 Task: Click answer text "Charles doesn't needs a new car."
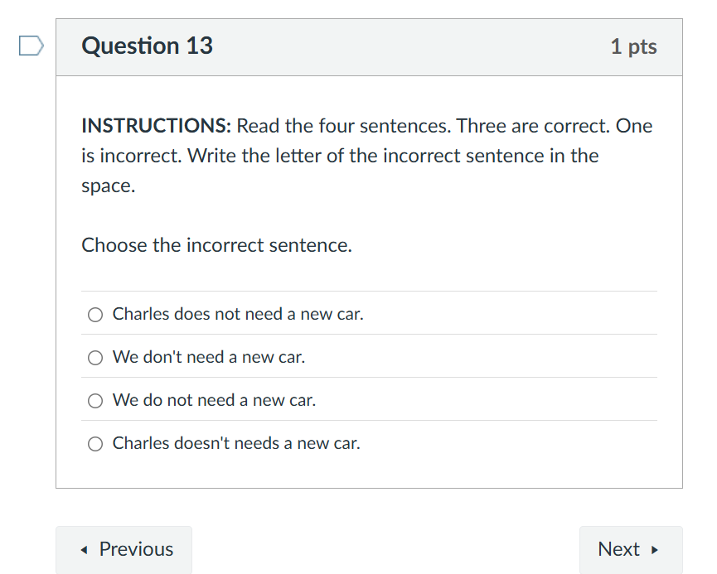236,444
